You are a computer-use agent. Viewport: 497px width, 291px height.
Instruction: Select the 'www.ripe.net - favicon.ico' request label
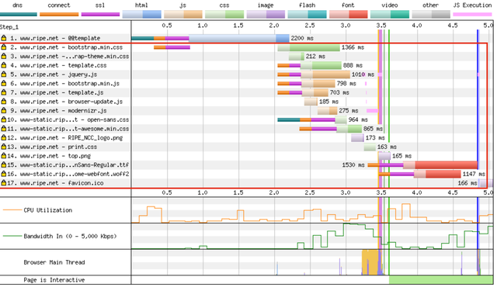pos(62,183)
